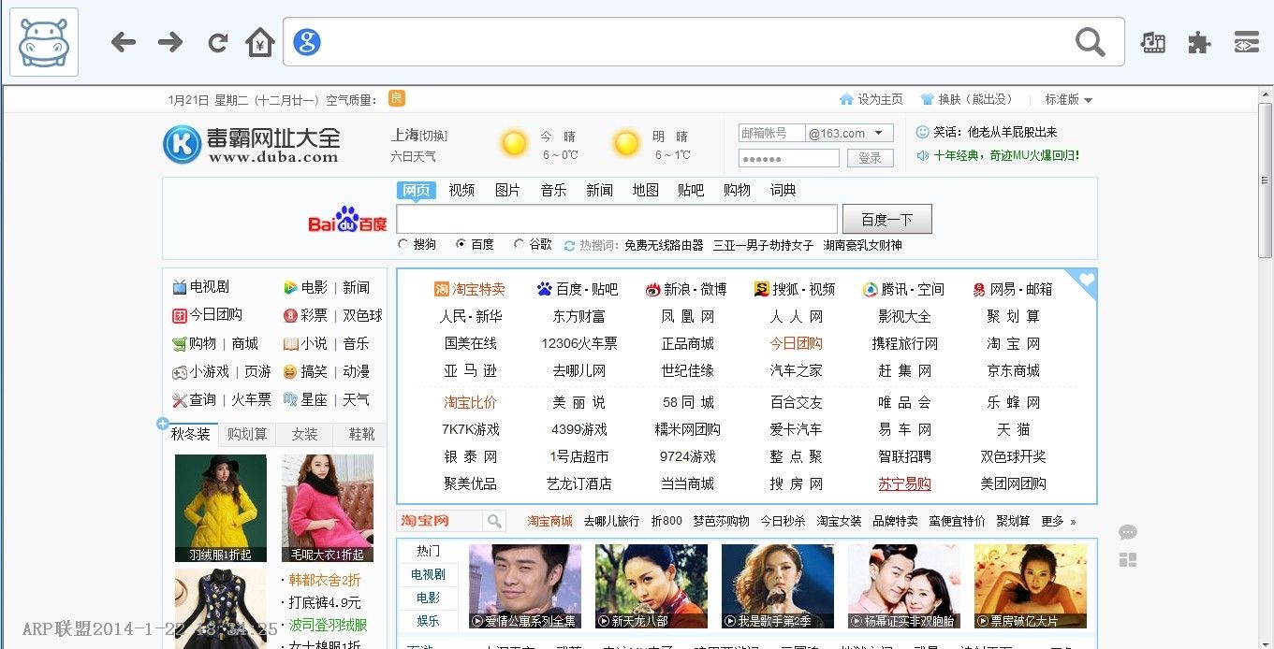The height and width of the screenshot is (649, 1274).
Task: Switch to the 视频 search tab
Action: pyautogui.click(x=461, y=190)
